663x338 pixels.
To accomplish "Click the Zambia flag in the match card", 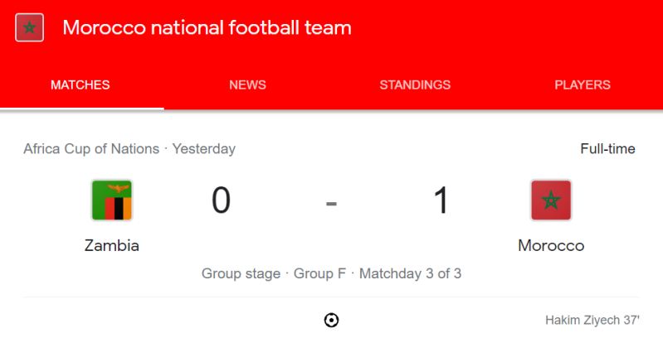I will coord(112,200).
